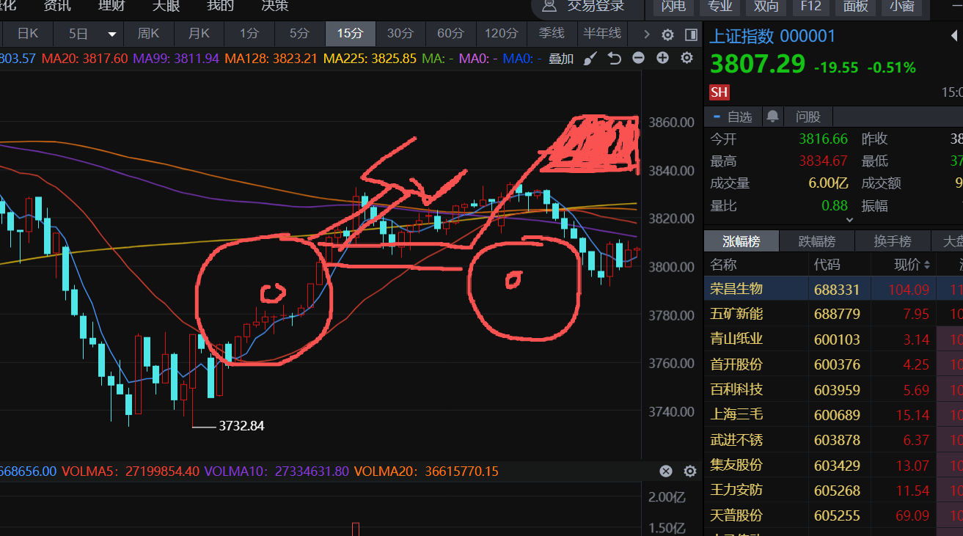Switch to 跌幅榜 tab
Image resolution: width=963 pixels, height=536 pixels.
pyautogui.click(x=815, y=241)
